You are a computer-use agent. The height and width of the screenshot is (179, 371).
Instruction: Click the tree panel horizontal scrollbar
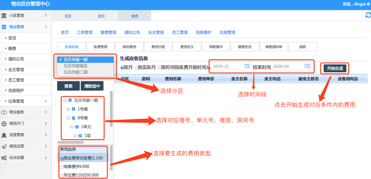(x=71, y=142)
